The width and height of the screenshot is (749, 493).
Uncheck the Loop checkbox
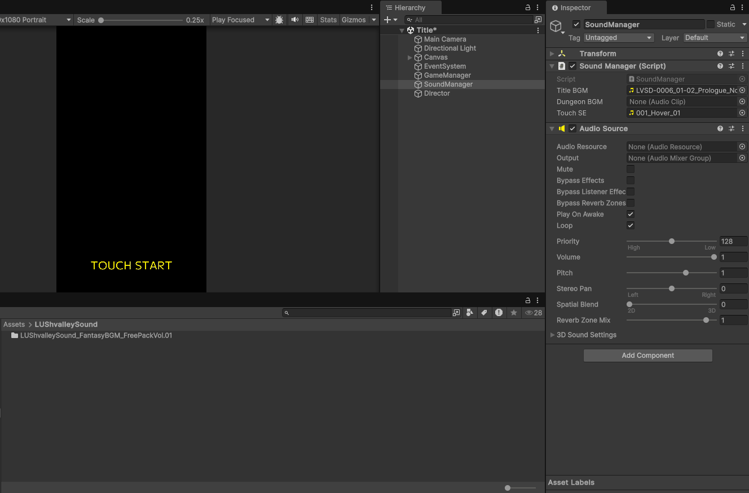coord(631,225)
